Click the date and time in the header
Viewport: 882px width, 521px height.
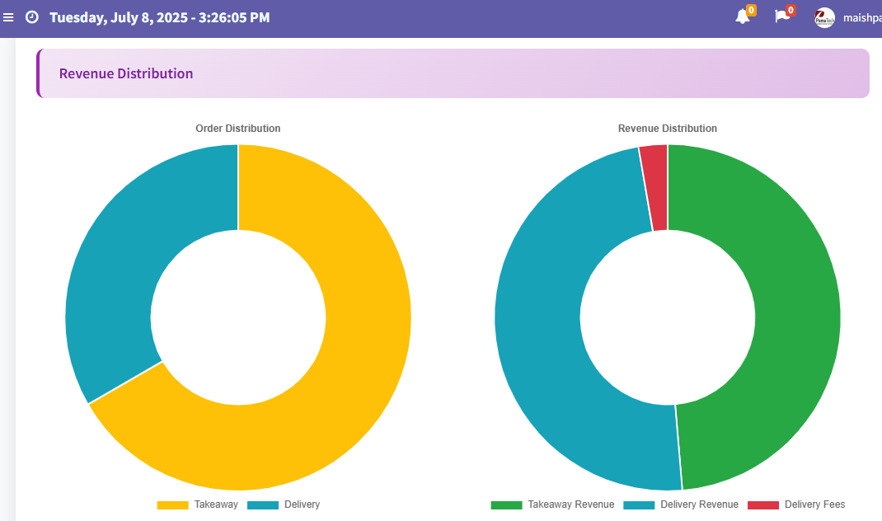coord(160,16)
